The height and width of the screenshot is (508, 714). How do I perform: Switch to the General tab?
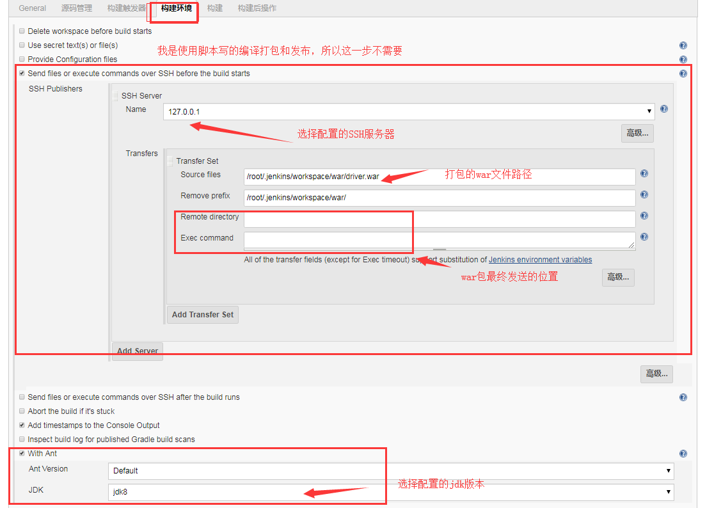pyautogui.click(x=33, y=8)
